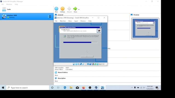The height and width of the screenshot is (98, 175).
Task: Open the dropdown arrow next to Show
Action: [79, 10]
